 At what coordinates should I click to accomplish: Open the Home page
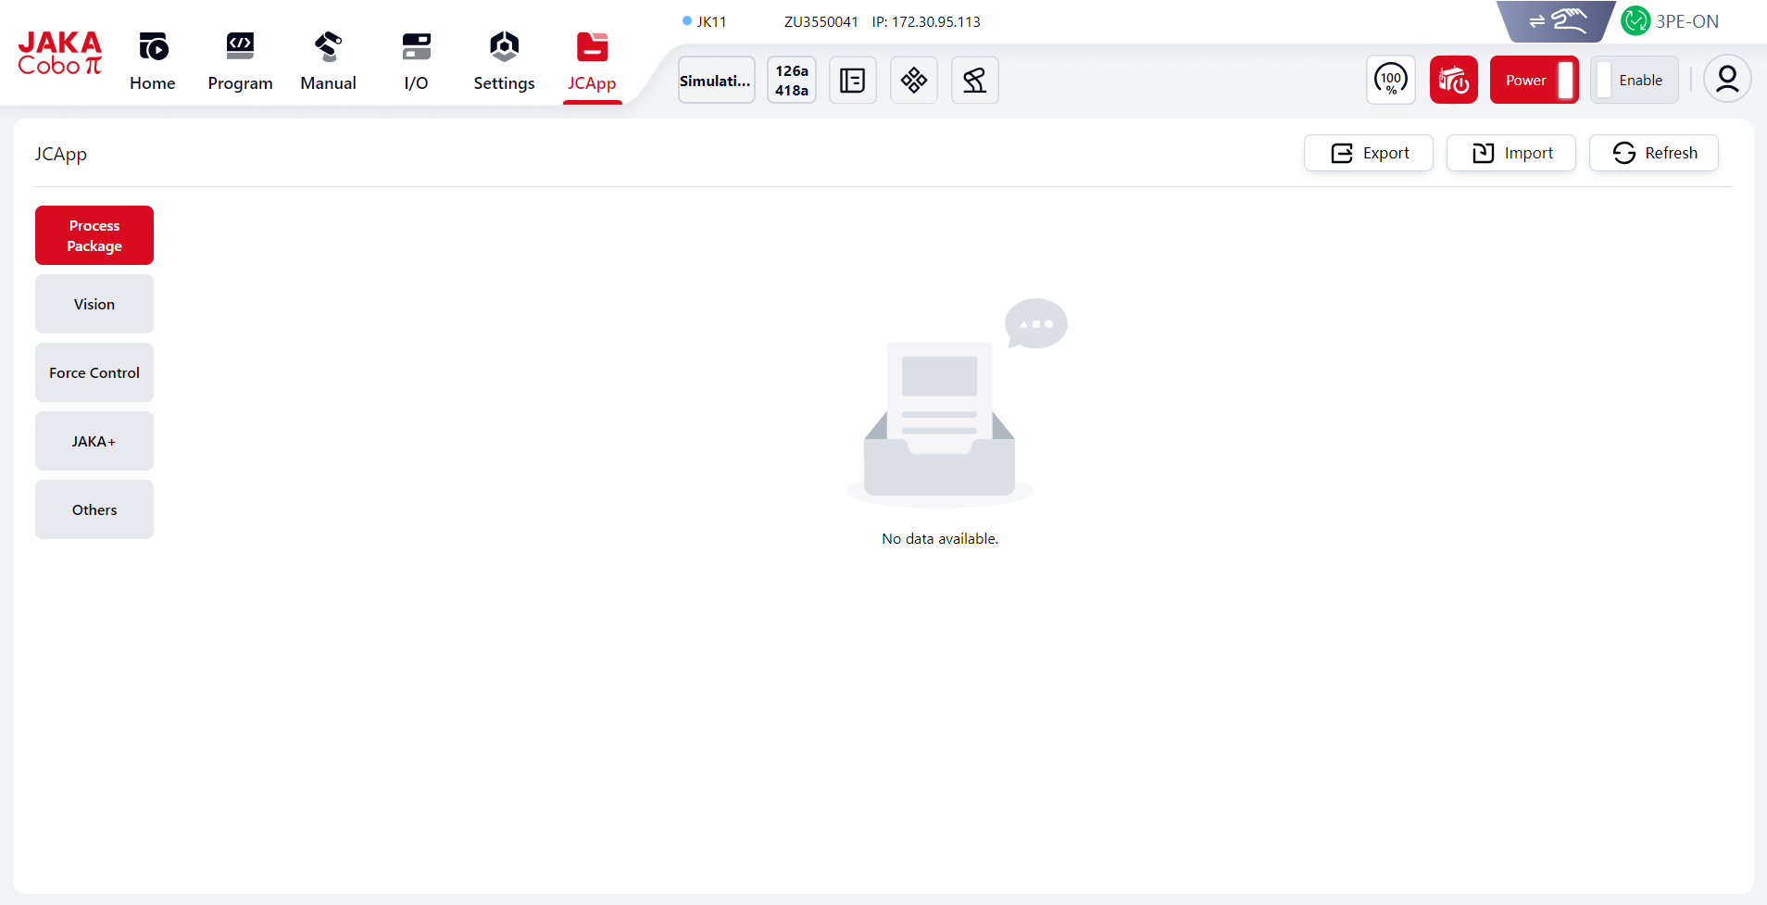point(152,62)
